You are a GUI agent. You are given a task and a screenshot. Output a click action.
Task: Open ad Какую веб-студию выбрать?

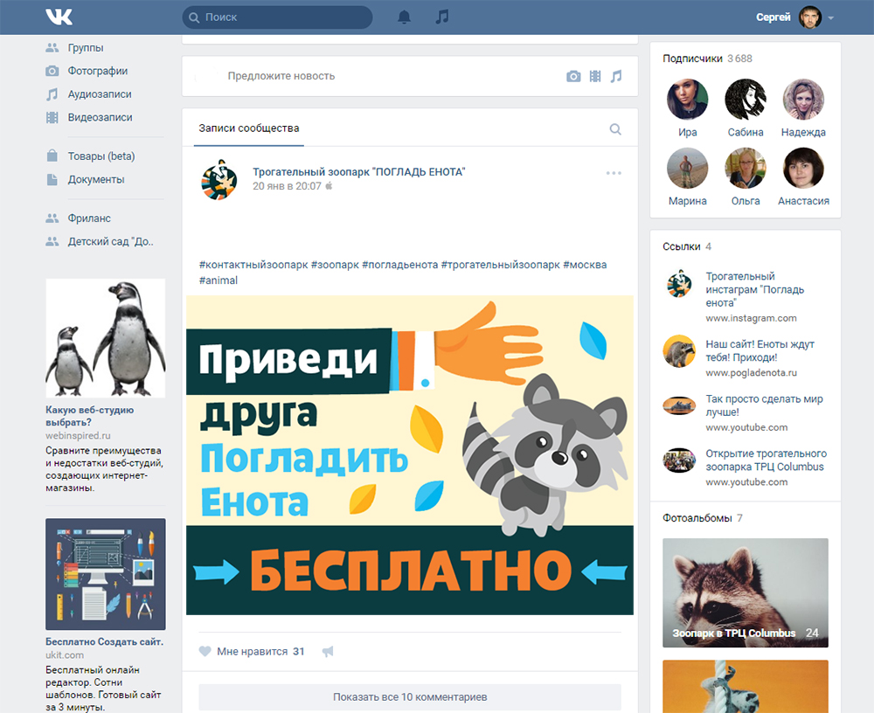point(90,416)
